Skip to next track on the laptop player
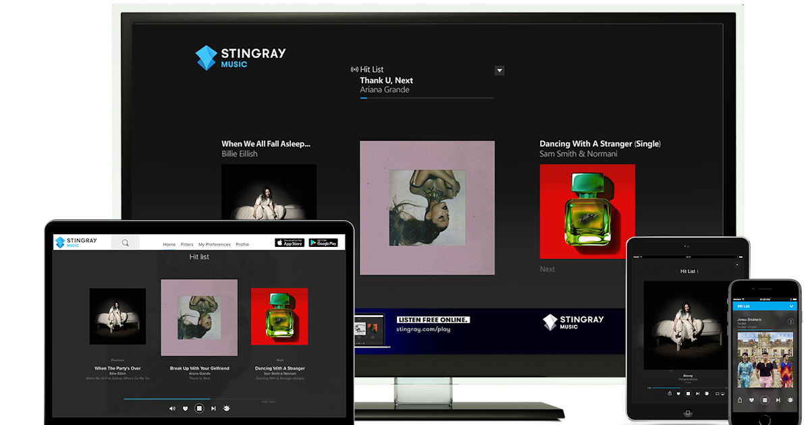Screen dimensions: 810x425 tap(213, 408)
